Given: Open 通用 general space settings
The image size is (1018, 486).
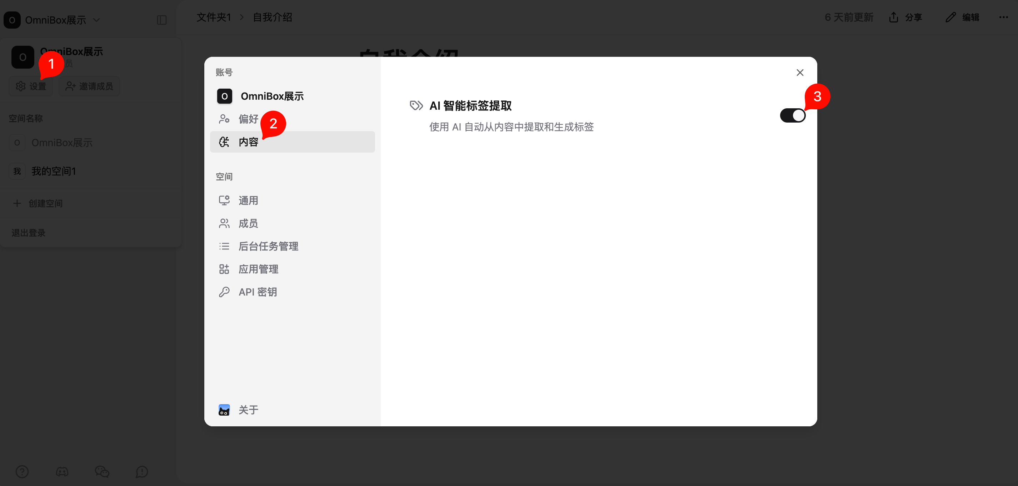Looking at the screenshot, I should click(248, 200).
